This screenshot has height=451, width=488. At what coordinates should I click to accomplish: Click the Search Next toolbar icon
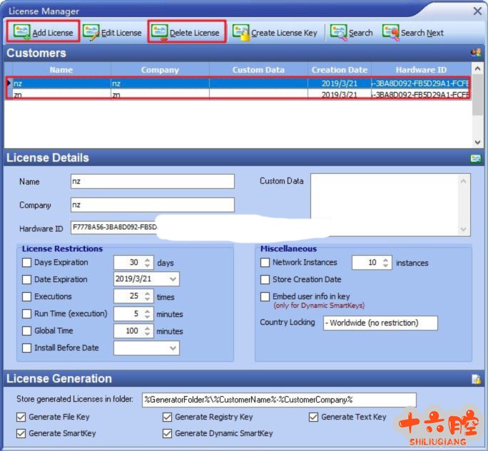390,32
